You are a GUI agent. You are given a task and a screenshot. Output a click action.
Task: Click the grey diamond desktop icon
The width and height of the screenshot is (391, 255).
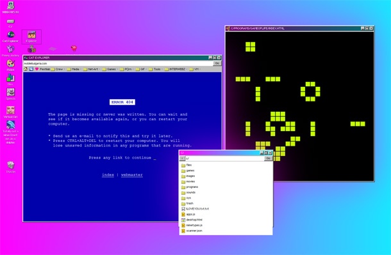click(53, 49)
